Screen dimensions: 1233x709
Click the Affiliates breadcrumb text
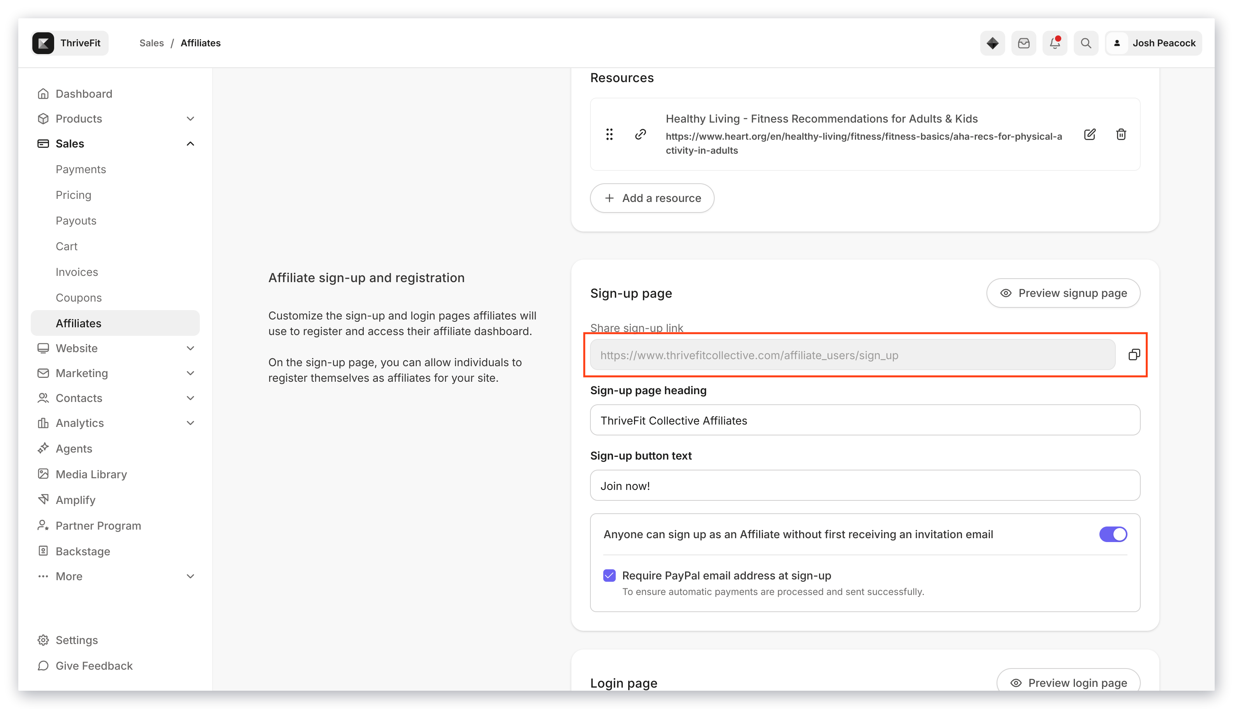[200, 43]
